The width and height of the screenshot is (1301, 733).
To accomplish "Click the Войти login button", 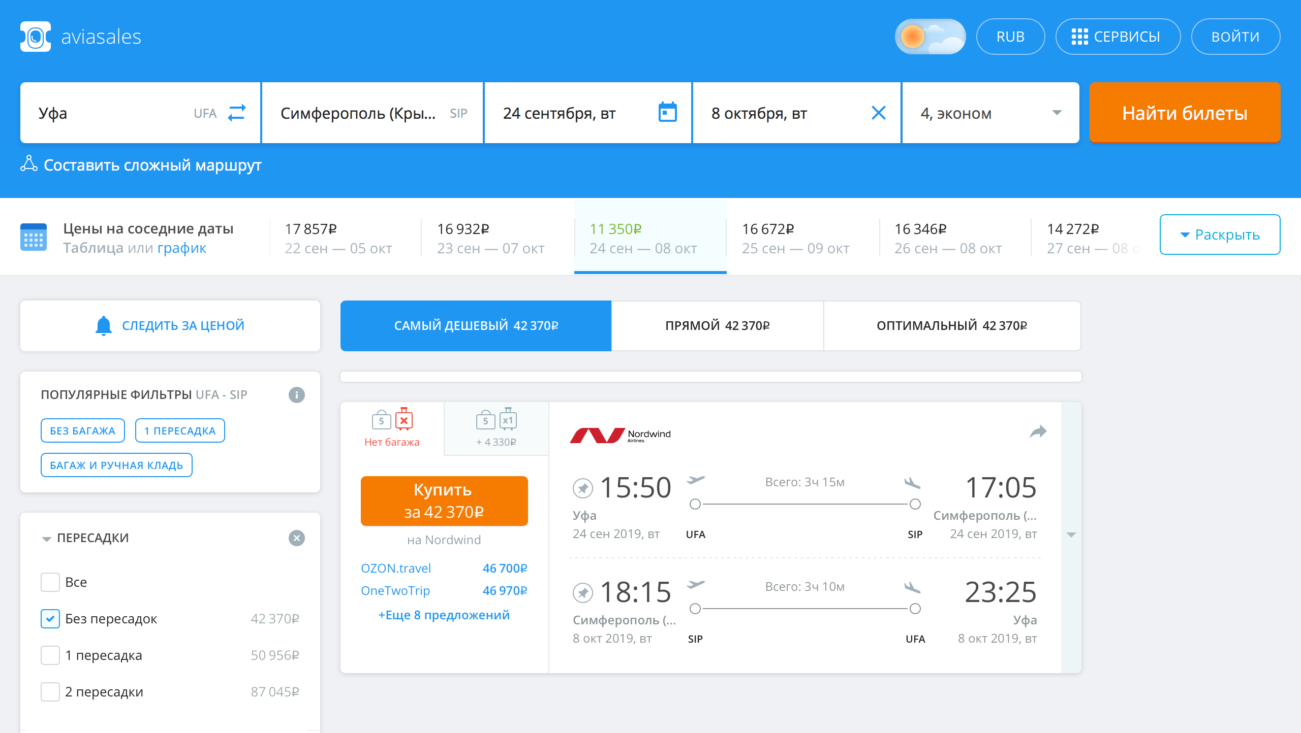I will click(x=1235, y=37).
